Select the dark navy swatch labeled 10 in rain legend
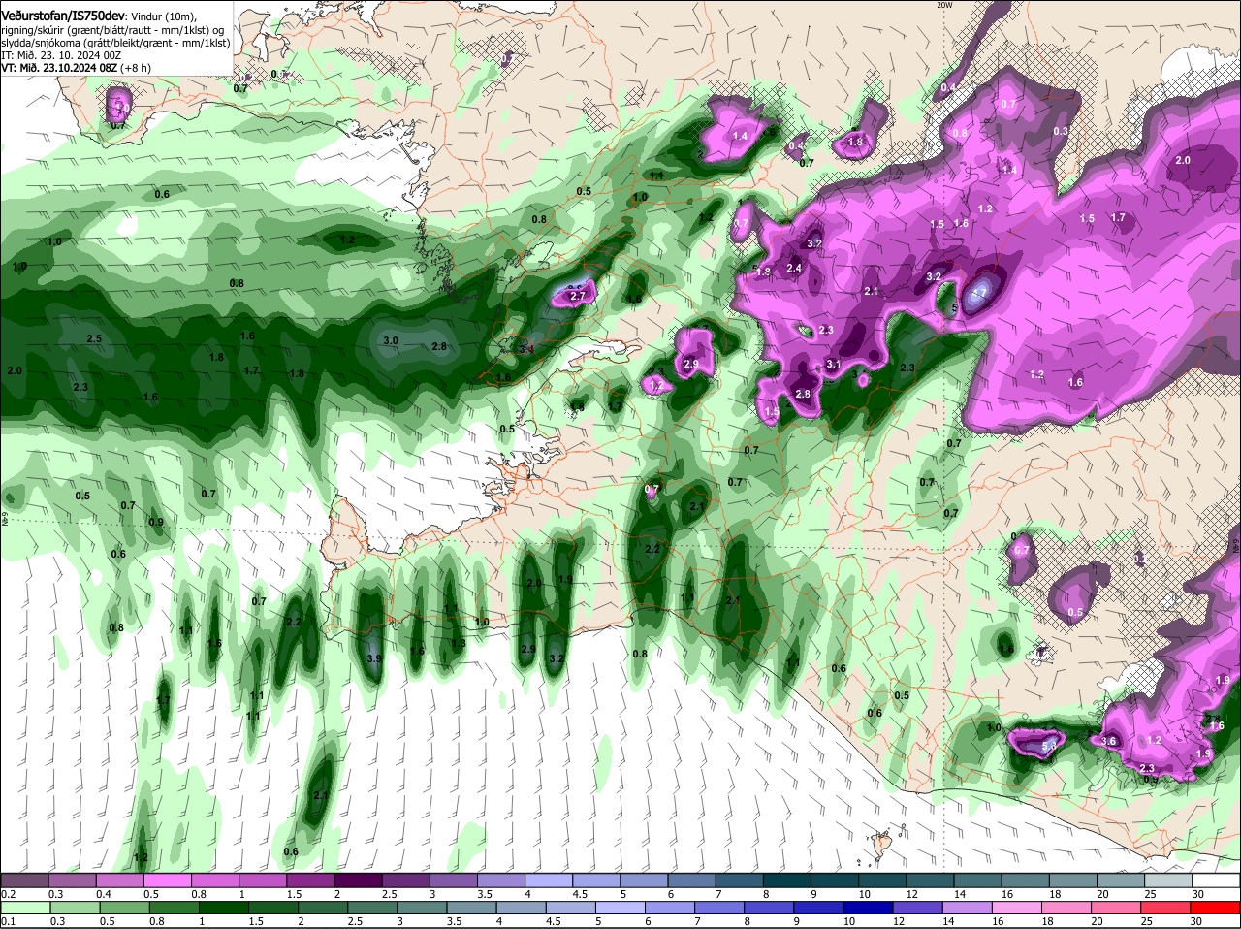 tap(870, 908)
